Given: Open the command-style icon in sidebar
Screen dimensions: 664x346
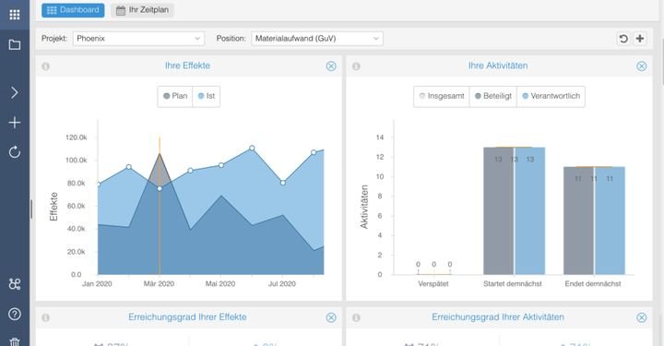Looking at the screenshot, I should pyautogui.click(x=15, y=284).
